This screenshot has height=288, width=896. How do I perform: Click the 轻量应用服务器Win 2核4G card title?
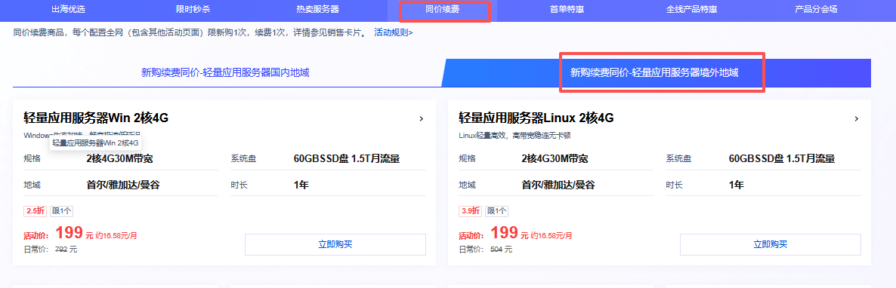[96, 118]
